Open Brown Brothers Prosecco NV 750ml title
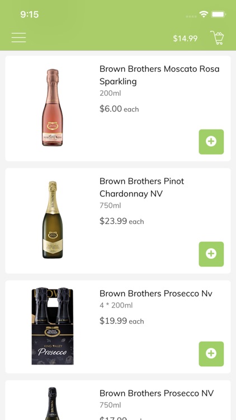Viewport: 236px width, 420px height. [157, 393]
